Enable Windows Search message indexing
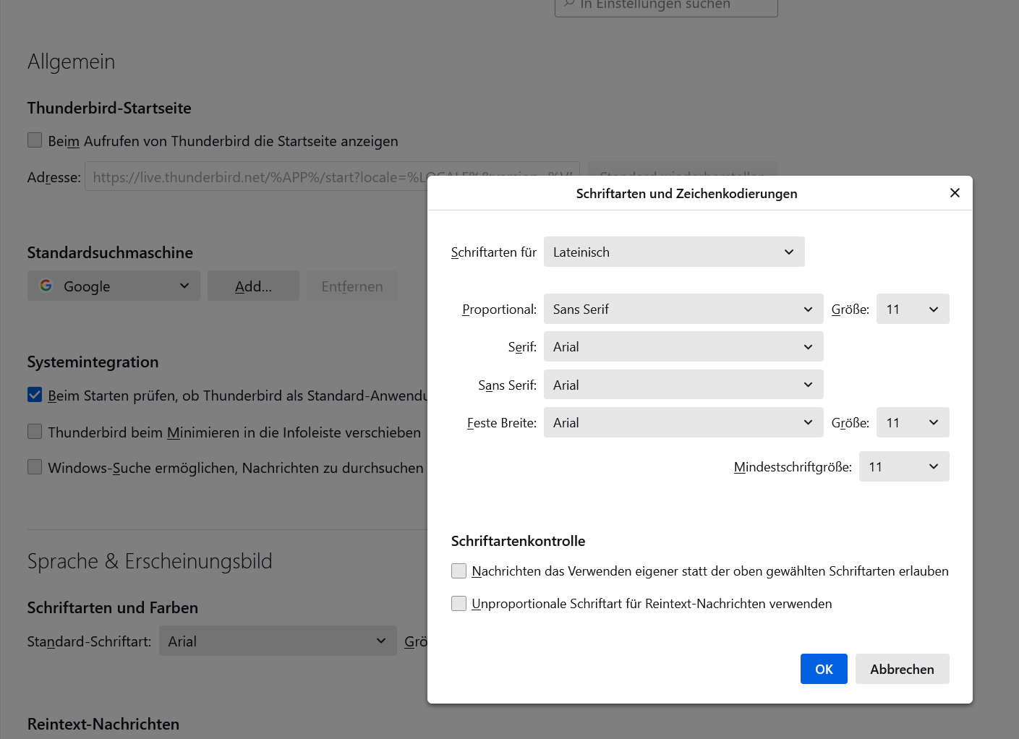The image size is (1019, 739). (34, 466)
